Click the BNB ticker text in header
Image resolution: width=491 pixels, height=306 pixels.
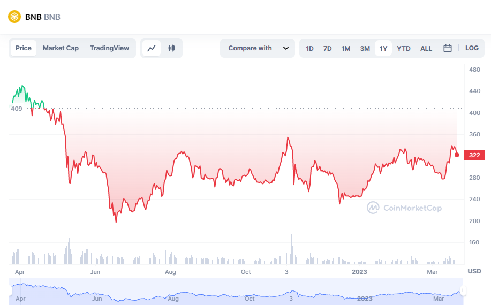pos(52,17)
